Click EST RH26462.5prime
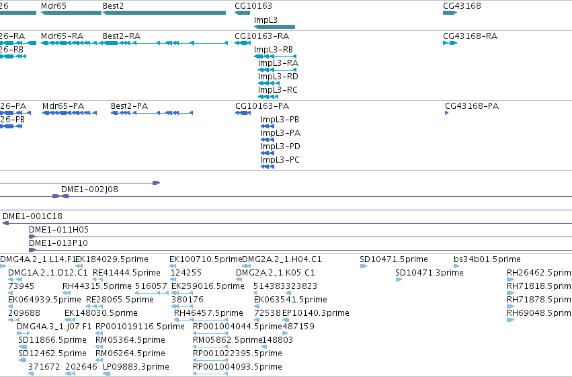Image resolution: width=572 pixels, height=377 pixels. coord(539,273)
